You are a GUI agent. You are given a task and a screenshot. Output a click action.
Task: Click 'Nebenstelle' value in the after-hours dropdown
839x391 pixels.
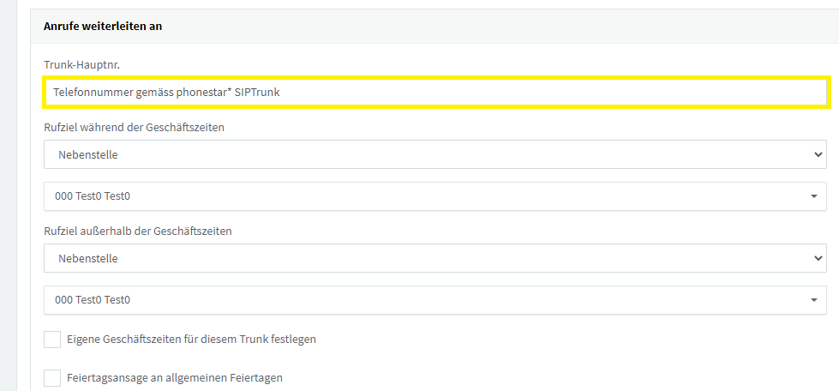point(88,258)
